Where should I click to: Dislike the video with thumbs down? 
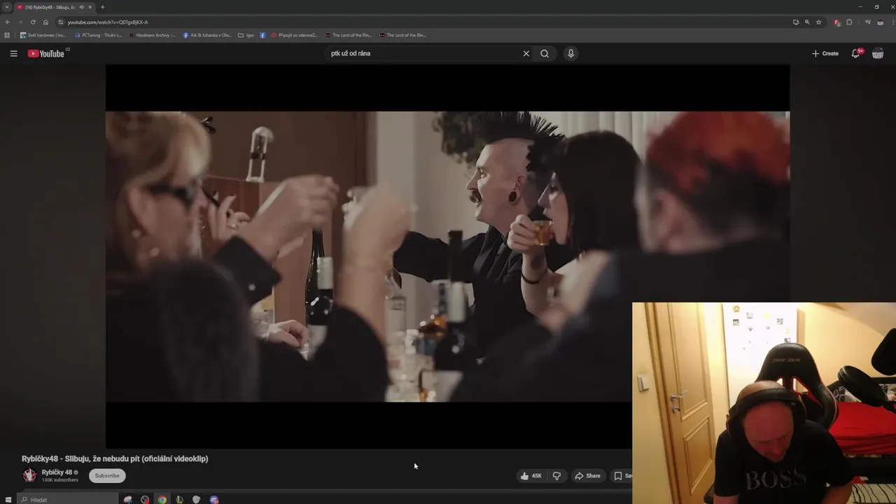[556, 476]
